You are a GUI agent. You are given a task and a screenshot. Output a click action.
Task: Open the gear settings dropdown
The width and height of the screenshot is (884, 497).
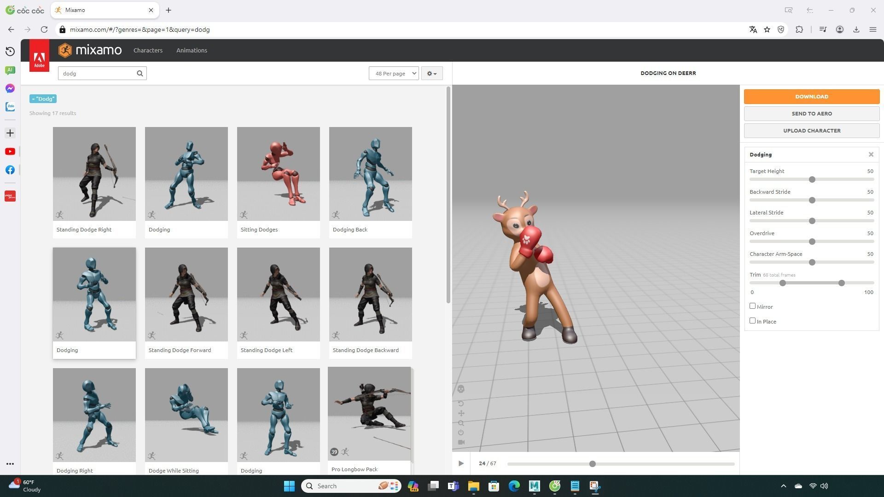[x=431, y=73]
